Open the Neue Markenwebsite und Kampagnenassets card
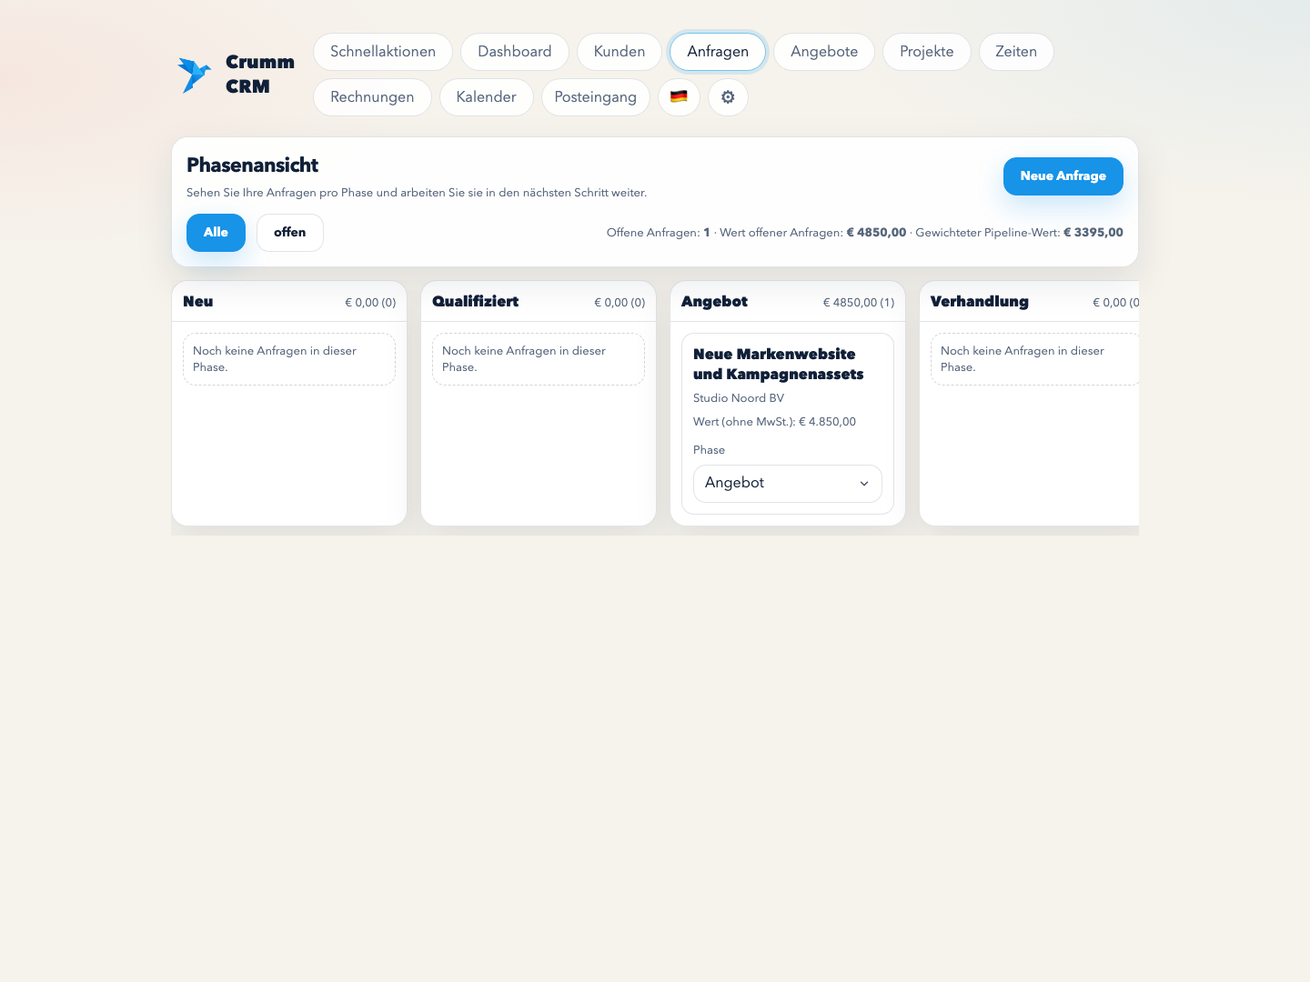The height and width of the screenshot is (982, 1310). click(x=779, y=364)
